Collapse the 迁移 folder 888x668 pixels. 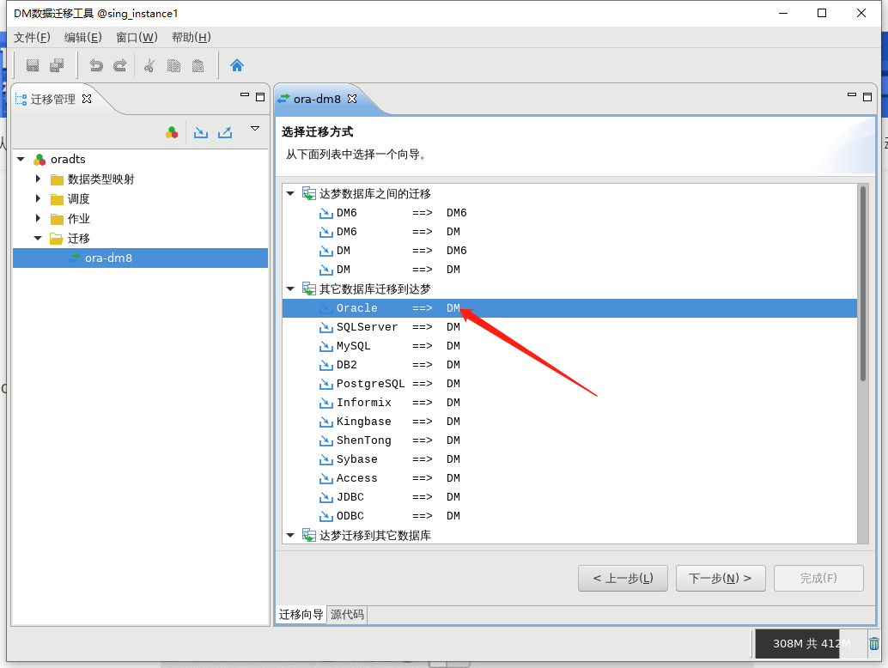(x=38, y=239)
